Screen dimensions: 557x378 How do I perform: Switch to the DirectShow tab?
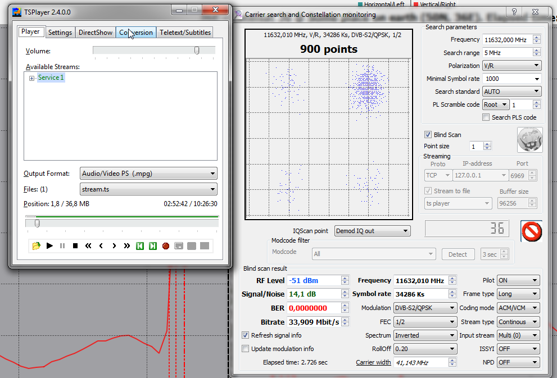[96, 33]
